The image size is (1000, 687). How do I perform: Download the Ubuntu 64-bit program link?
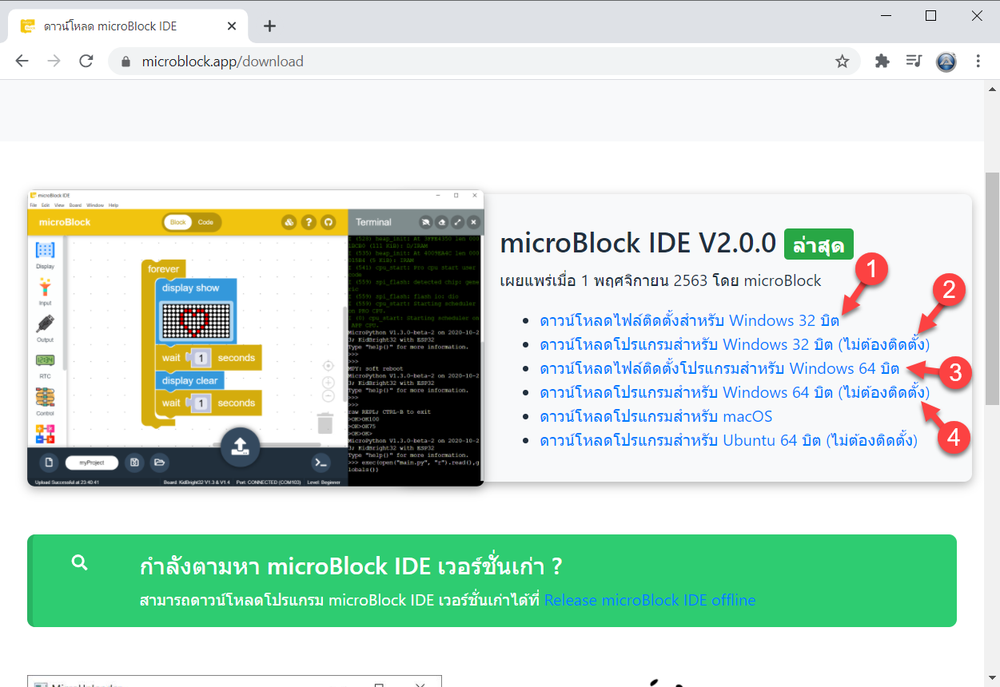pos(728,441)
